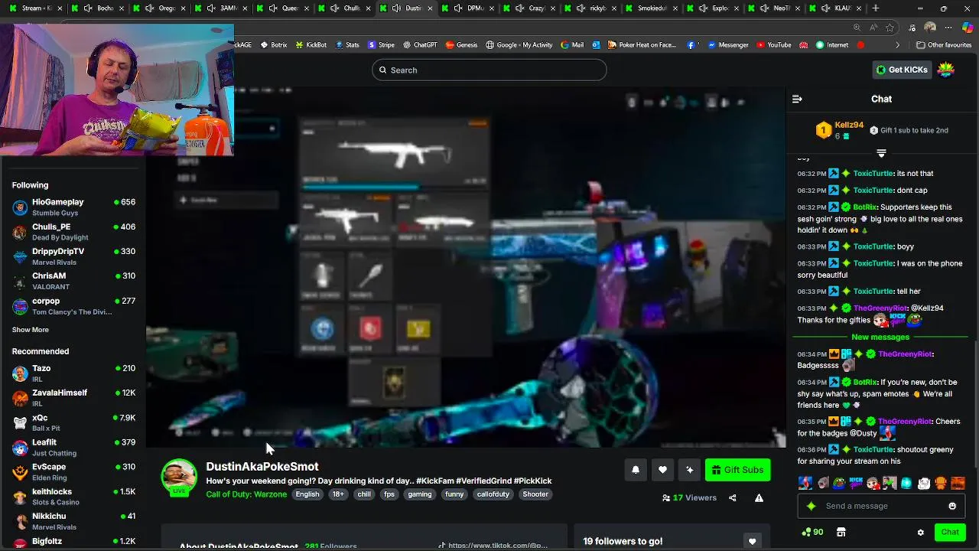Share the stream using the share icon
The height and width of the screenshot is (551, 979).
point(733,497)
